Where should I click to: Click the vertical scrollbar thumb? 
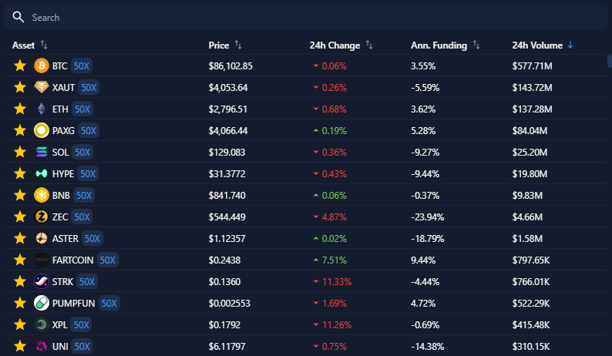click(610, 62)
